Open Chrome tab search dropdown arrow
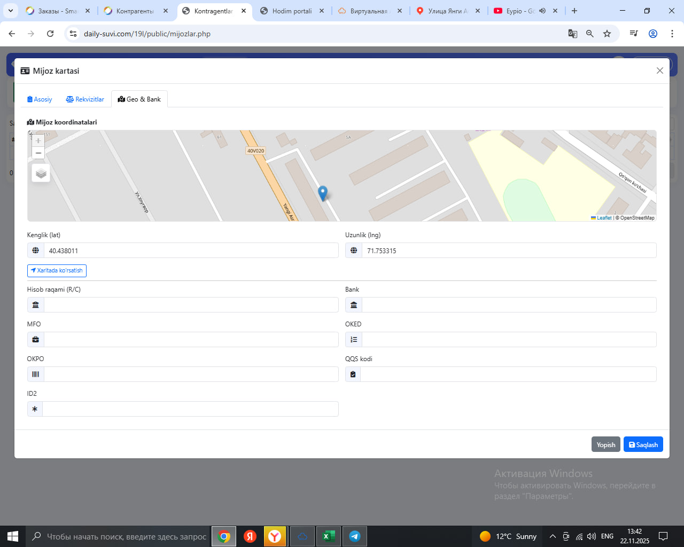684x547 pixels. [11, 11]
